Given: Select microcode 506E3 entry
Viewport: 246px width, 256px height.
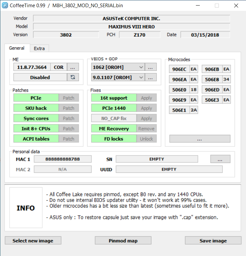Looking at the screenshot, I should pos(212,100).
